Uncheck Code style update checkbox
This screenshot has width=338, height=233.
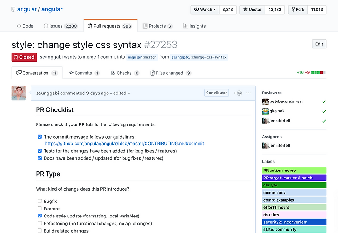click(x=40, y=216)
